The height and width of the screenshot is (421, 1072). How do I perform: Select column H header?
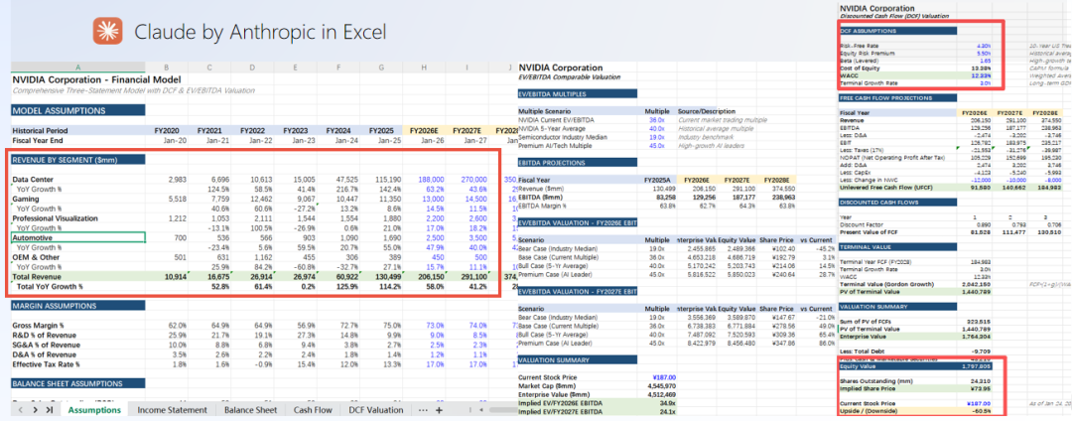coord(424,67)
